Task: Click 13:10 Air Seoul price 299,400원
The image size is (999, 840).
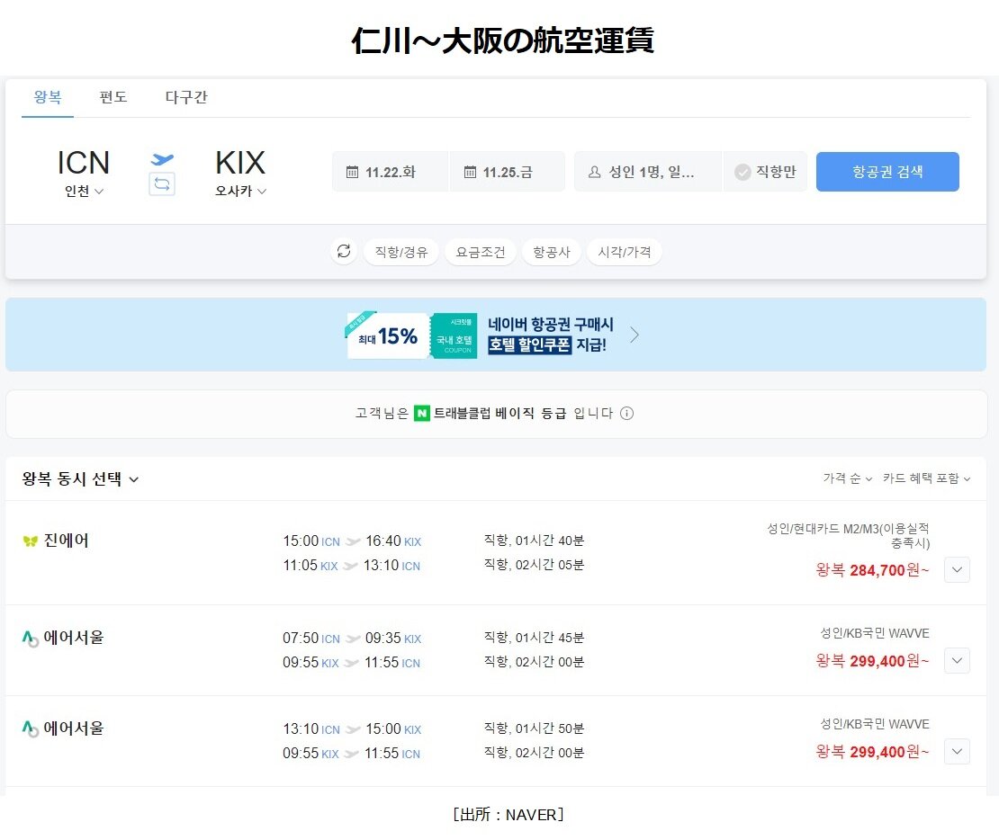Action: point(872,752)
